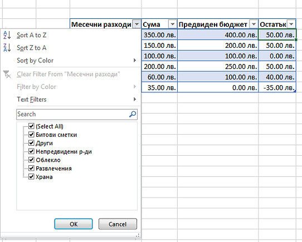Open the Остатък column filter dropdown
This screenshot has width=302, height=242.
click(x=291, y=24)
